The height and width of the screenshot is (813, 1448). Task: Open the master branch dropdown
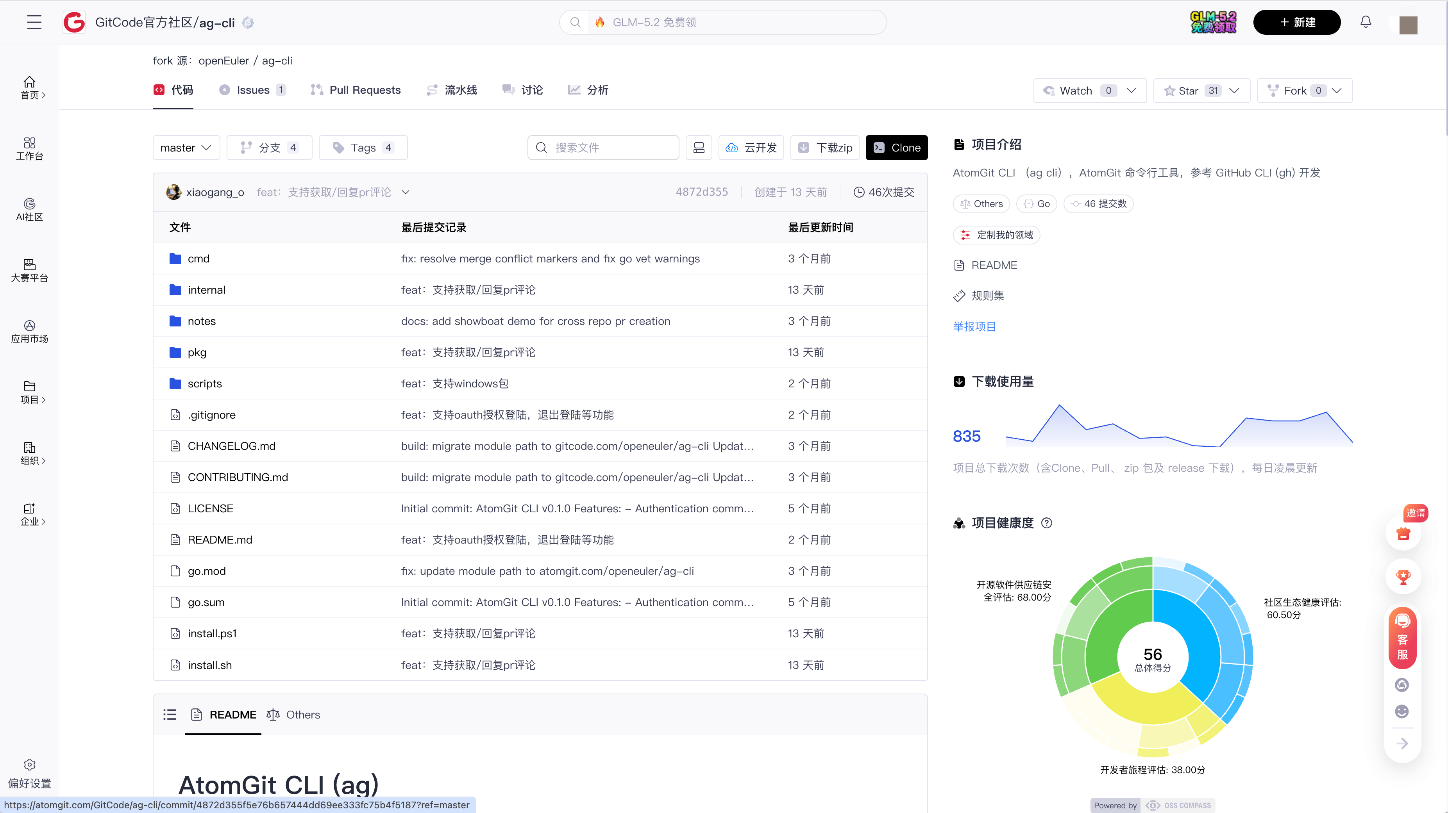[186, 148]
